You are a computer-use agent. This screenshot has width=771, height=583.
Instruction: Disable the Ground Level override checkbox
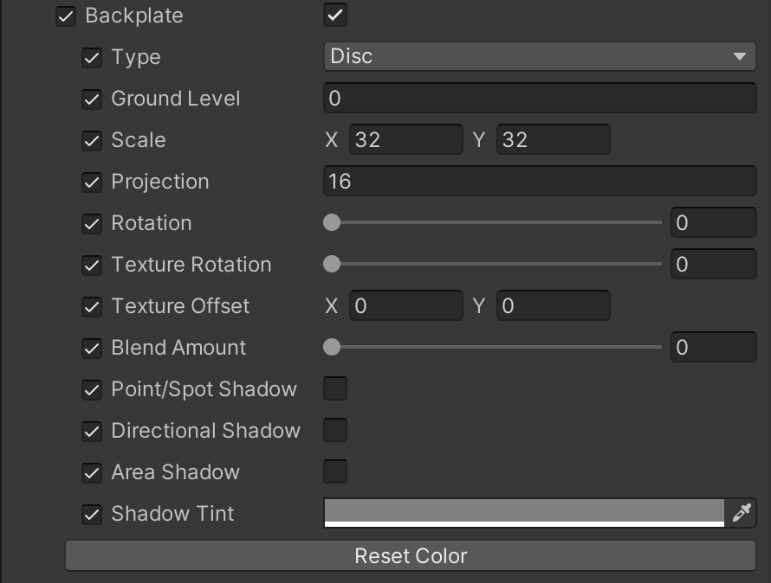pos(92,99)
